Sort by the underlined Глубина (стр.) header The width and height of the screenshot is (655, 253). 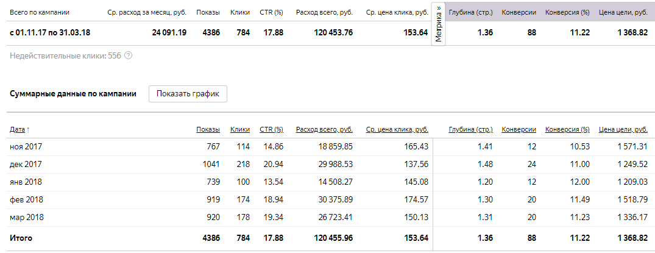470,129
